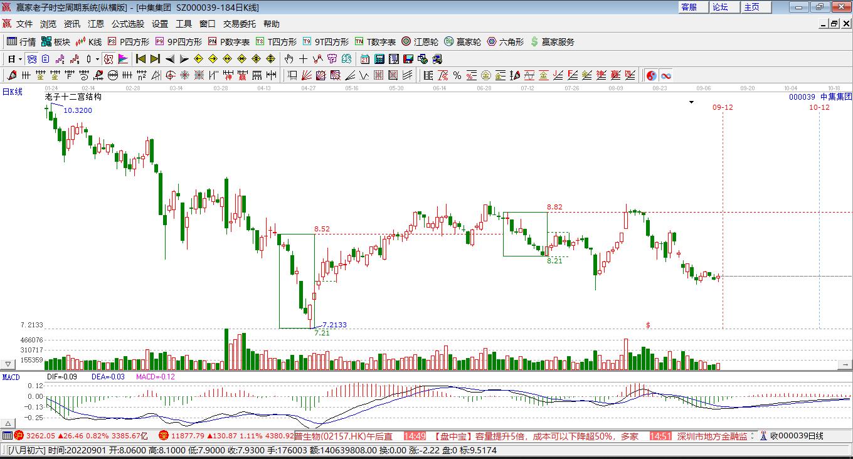853x459 pixels.
Task: Open the 公式选股 menu
Action: [x=128, y=24]
